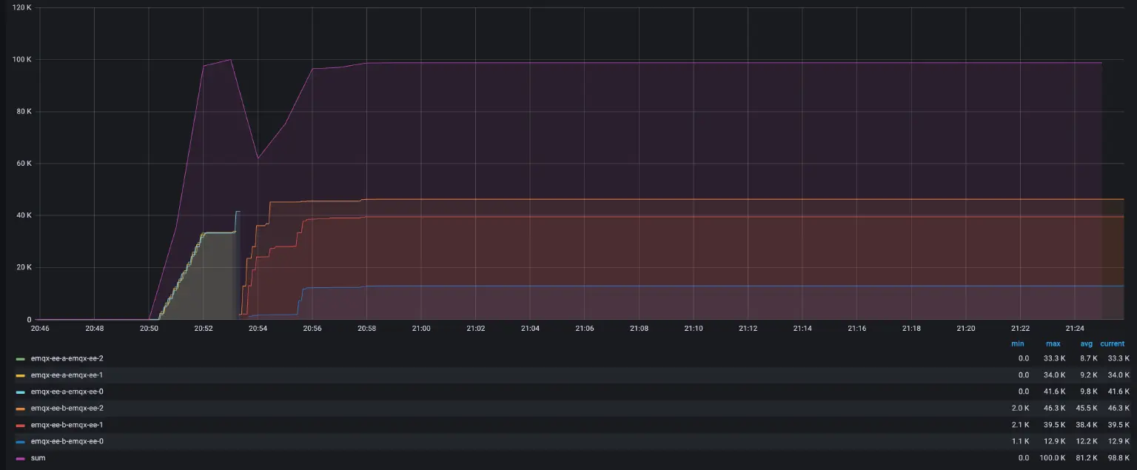Viewport: 1137px width, 470px height.
Task: Sort the legend by the avg column
Action: [x=1086, y=343]
